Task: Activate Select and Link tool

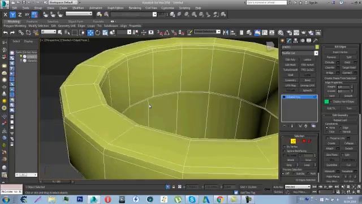Action: click(21, 33)
